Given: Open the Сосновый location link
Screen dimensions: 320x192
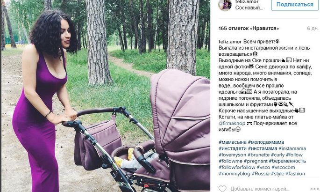Looking at the screenshot, I should tap(249, 8).
